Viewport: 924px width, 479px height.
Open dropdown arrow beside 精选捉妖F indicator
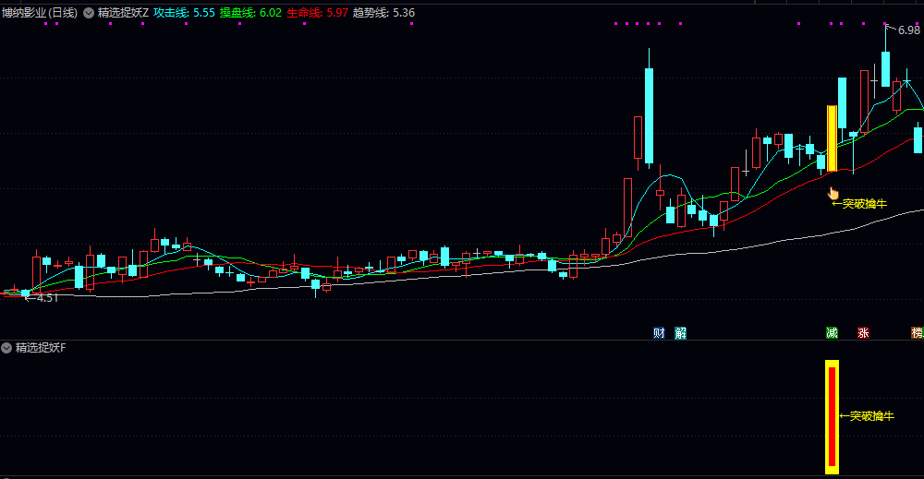(x=6, y=348)
